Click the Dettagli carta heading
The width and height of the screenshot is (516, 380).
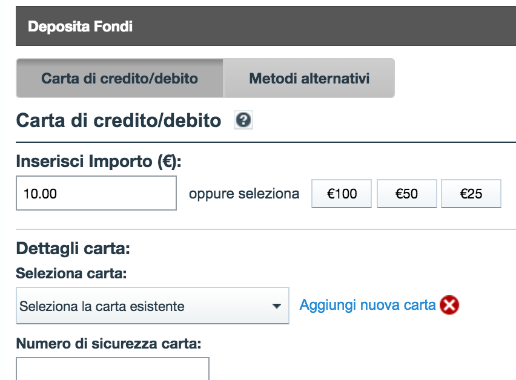(x=73, y=249)
